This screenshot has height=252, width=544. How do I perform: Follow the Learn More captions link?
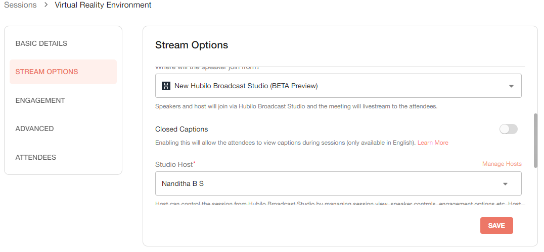[433, 143]
